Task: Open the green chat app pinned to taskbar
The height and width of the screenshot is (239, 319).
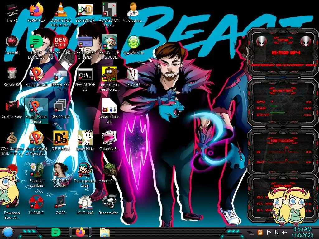Action: click(x=56, y=232)
